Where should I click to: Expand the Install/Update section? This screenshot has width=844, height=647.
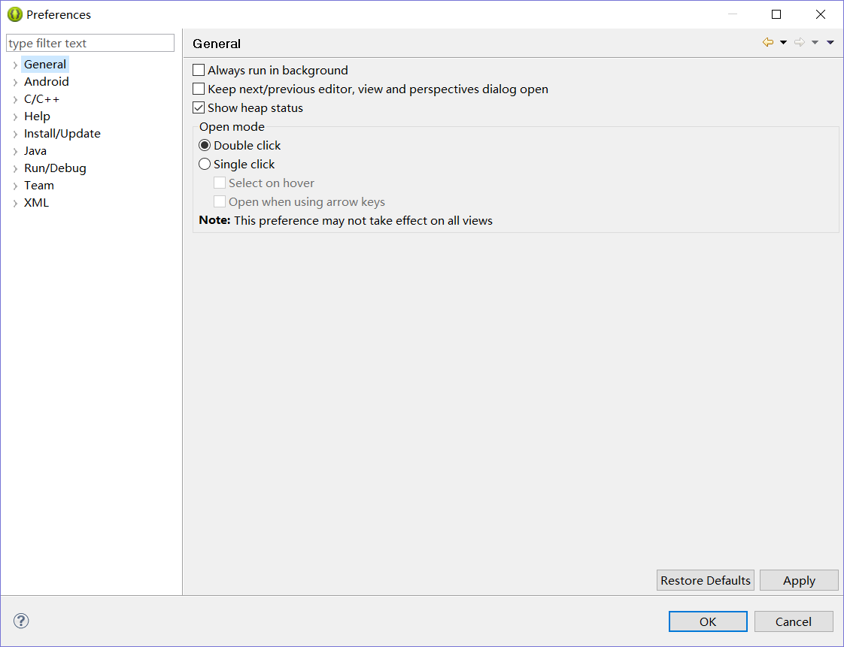[15, 133]
